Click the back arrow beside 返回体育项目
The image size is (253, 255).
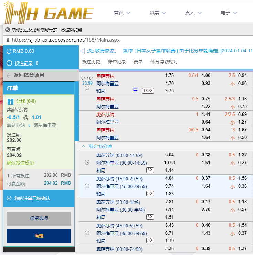click(x=9, y=75)
